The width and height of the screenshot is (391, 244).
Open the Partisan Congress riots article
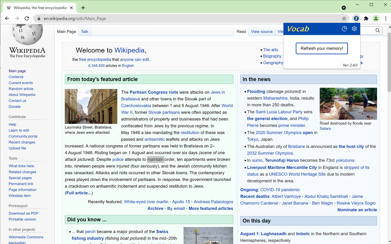[154, 92]
